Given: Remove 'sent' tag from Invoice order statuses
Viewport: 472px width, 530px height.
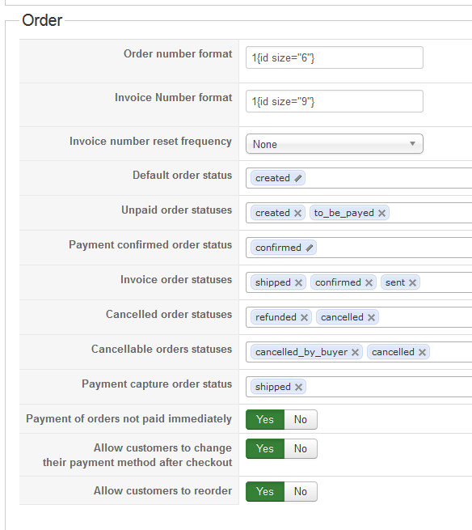Looking at the screenshot, I should 412,283.
